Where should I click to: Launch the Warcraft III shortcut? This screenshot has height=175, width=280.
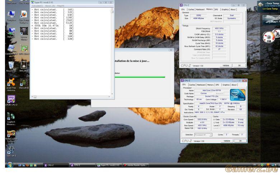coord(24,84)
